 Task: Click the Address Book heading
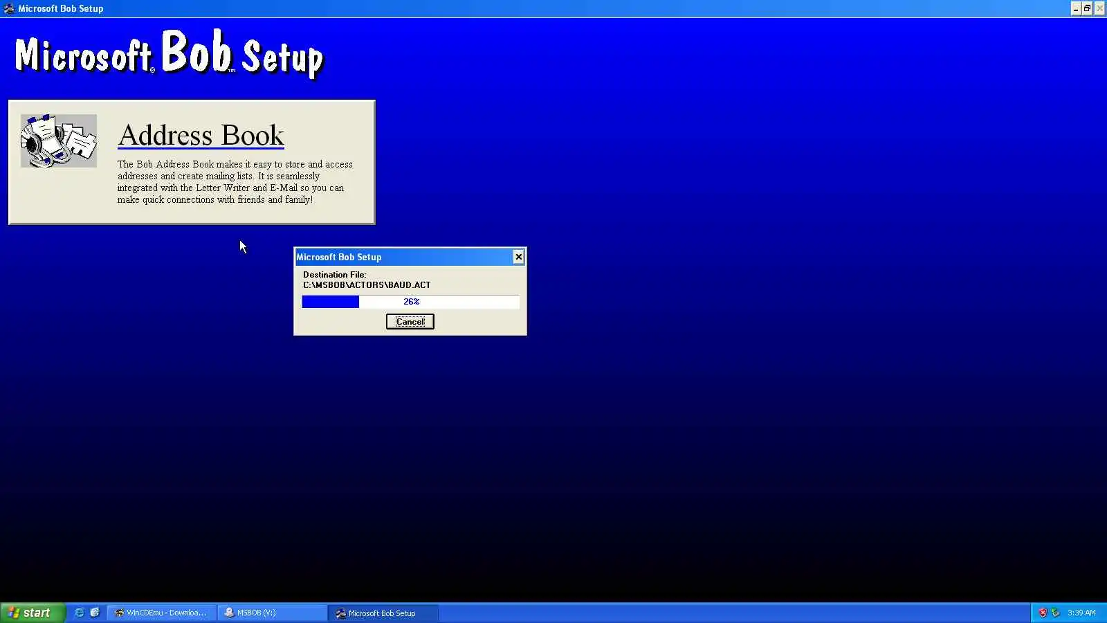[201, 135]
